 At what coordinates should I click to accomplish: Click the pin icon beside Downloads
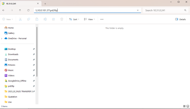34,54
